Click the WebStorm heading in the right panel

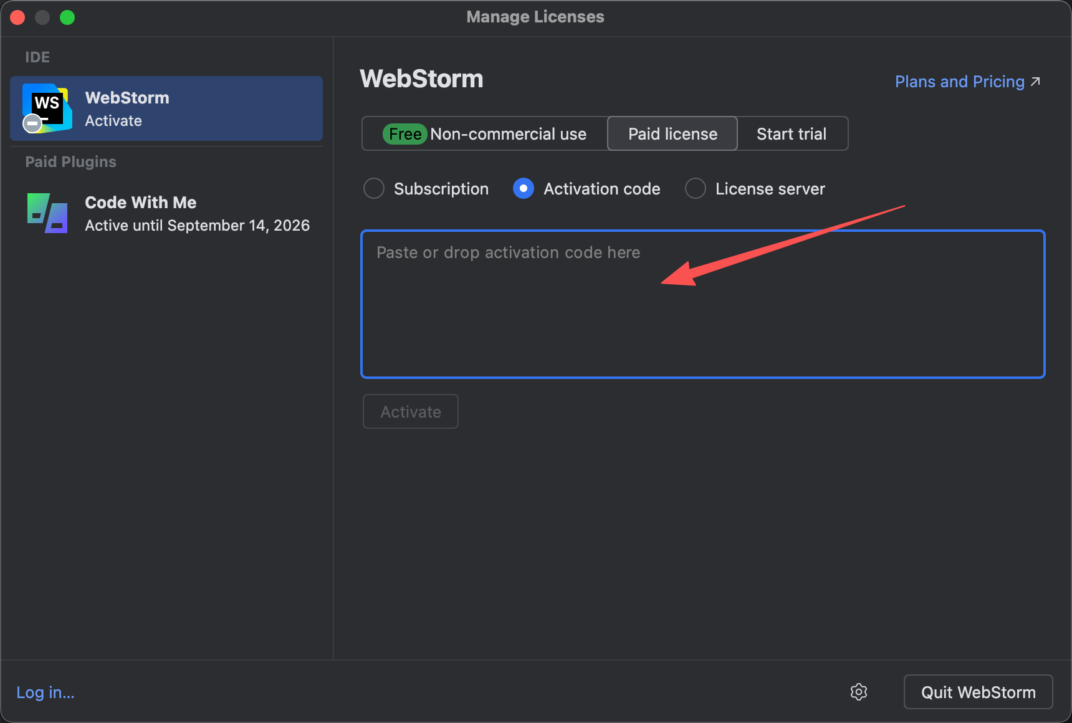[x=422, y=79]
